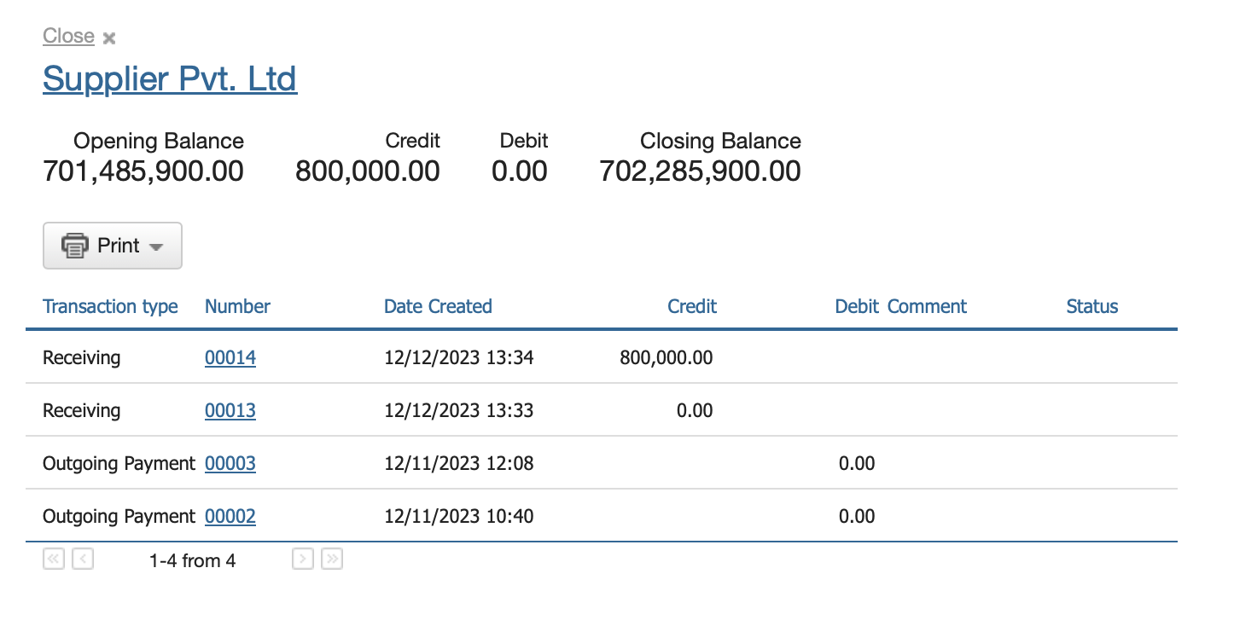Click the 1-4 from 4 pager text
1234x626 pixels.
pyautogui.click(x=193, y=560)
